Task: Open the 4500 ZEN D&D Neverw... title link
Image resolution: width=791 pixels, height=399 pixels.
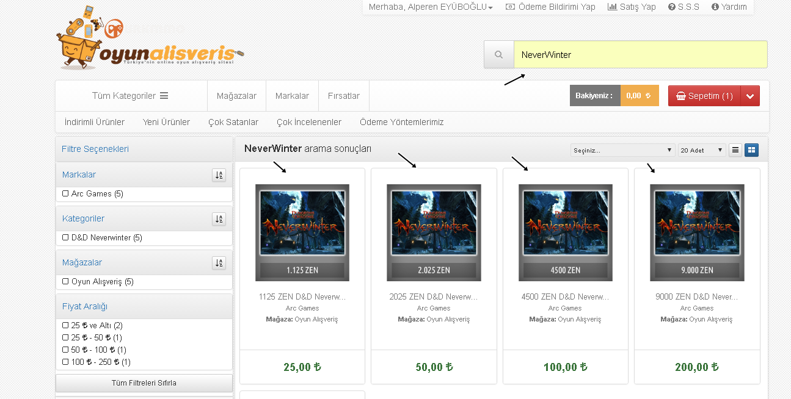Action: click(x=566, y=297)
